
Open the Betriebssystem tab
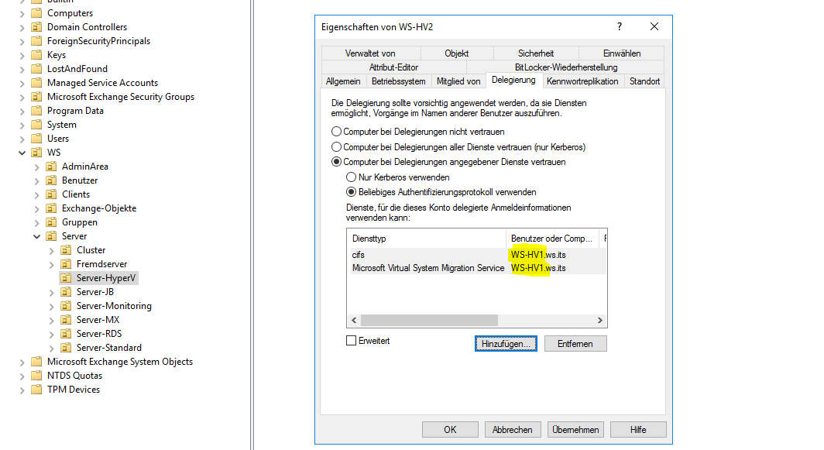[398, 81]
